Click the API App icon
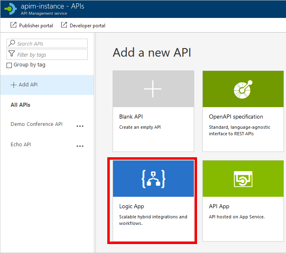Screen dimensions: 286x253 point(243,179)
